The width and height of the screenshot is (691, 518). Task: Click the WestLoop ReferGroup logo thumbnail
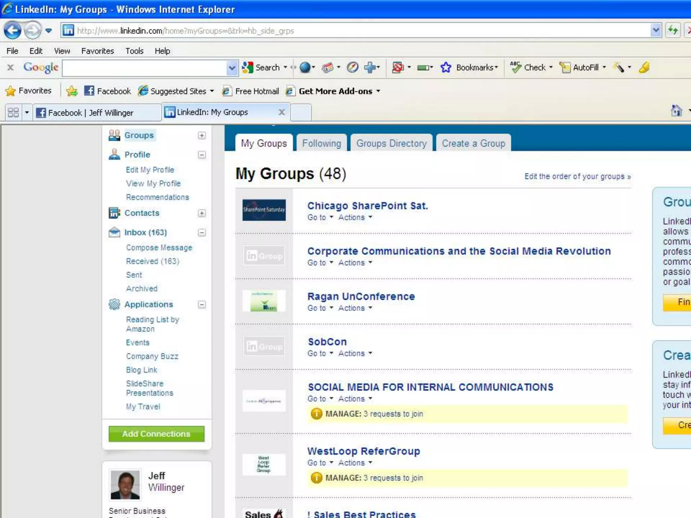[x=264, y=464]
